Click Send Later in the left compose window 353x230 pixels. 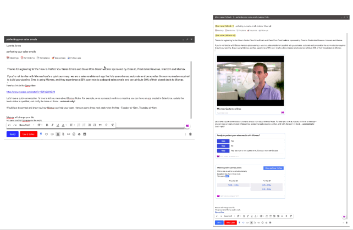point(29,134)
